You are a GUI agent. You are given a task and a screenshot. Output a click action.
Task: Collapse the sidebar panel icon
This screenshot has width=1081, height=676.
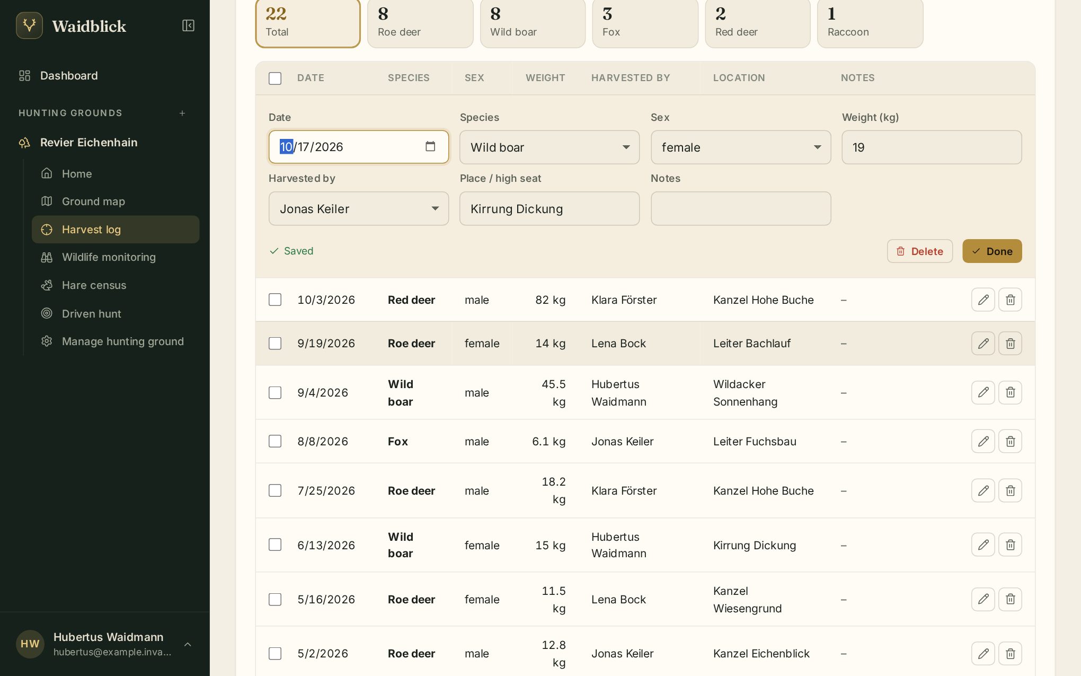[188, 25]
